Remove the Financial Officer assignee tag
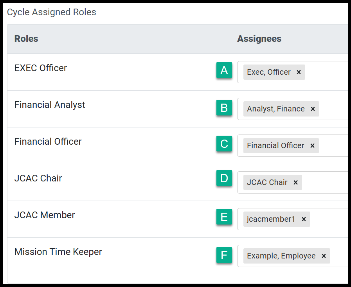This screenshot has height=287, width=351. [x=312, y=145]
